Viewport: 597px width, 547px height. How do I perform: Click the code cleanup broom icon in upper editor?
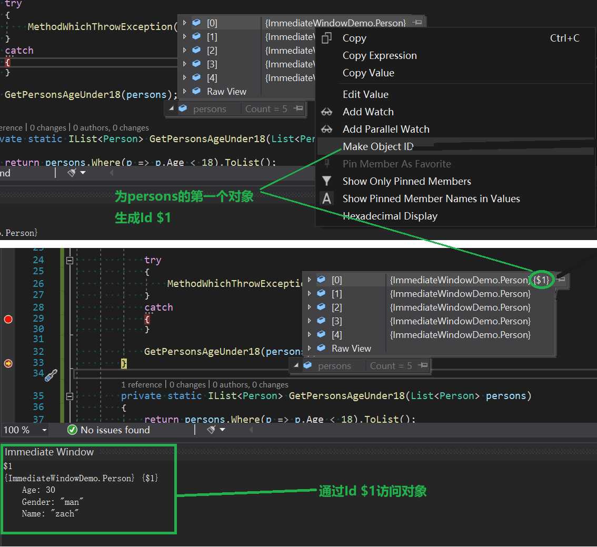pos(72,173)
